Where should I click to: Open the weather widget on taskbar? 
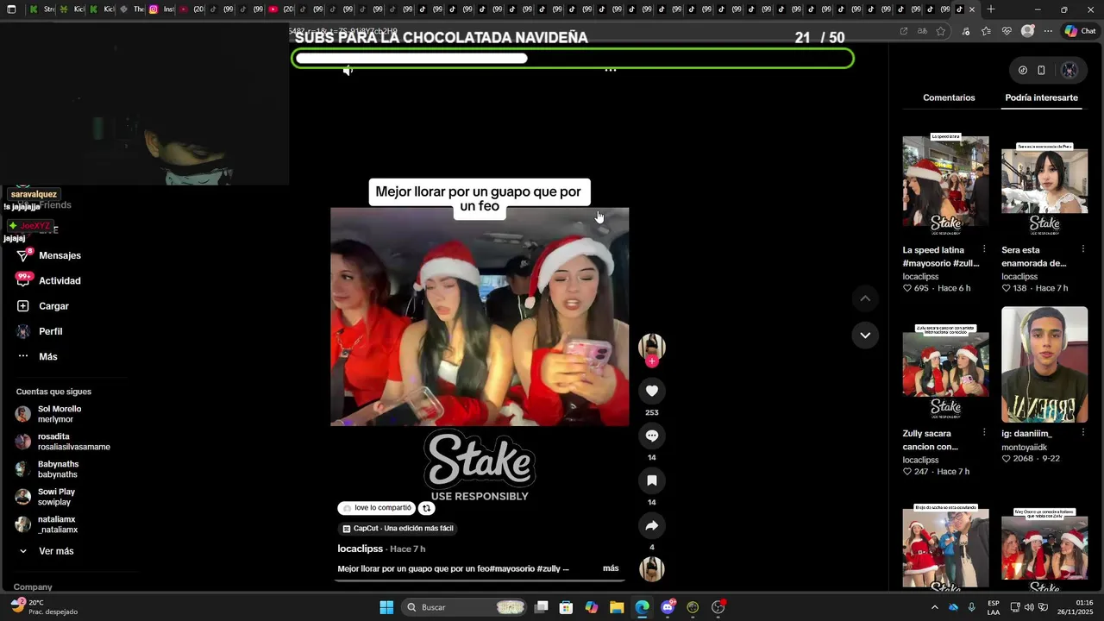pyautogui.click(x=43, y=607)
